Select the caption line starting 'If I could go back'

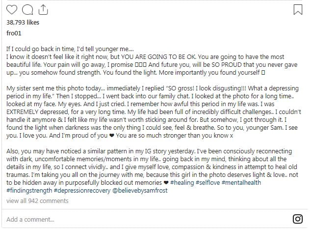[70, 49]
